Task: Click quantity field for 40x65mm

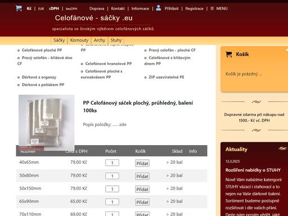Action: pyautogui.click(x=112, y=163)
